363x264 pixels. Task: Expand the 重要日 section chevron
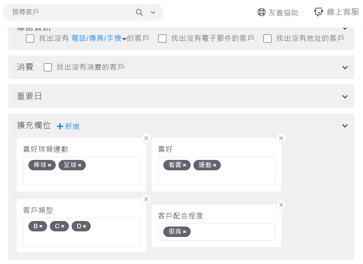point(345,96)
